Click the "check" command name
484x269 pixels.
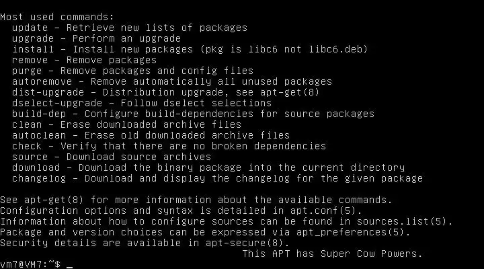click(x=27, y=146)
